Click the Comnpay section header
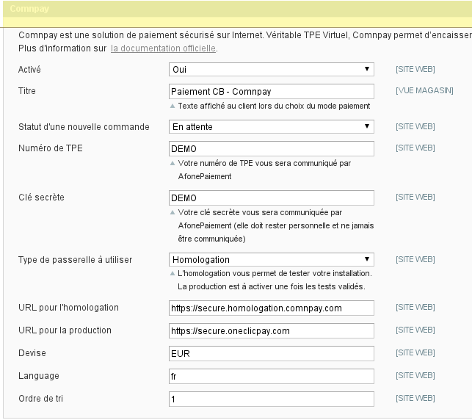Screen dimensions: 472x420 (238, 9)
